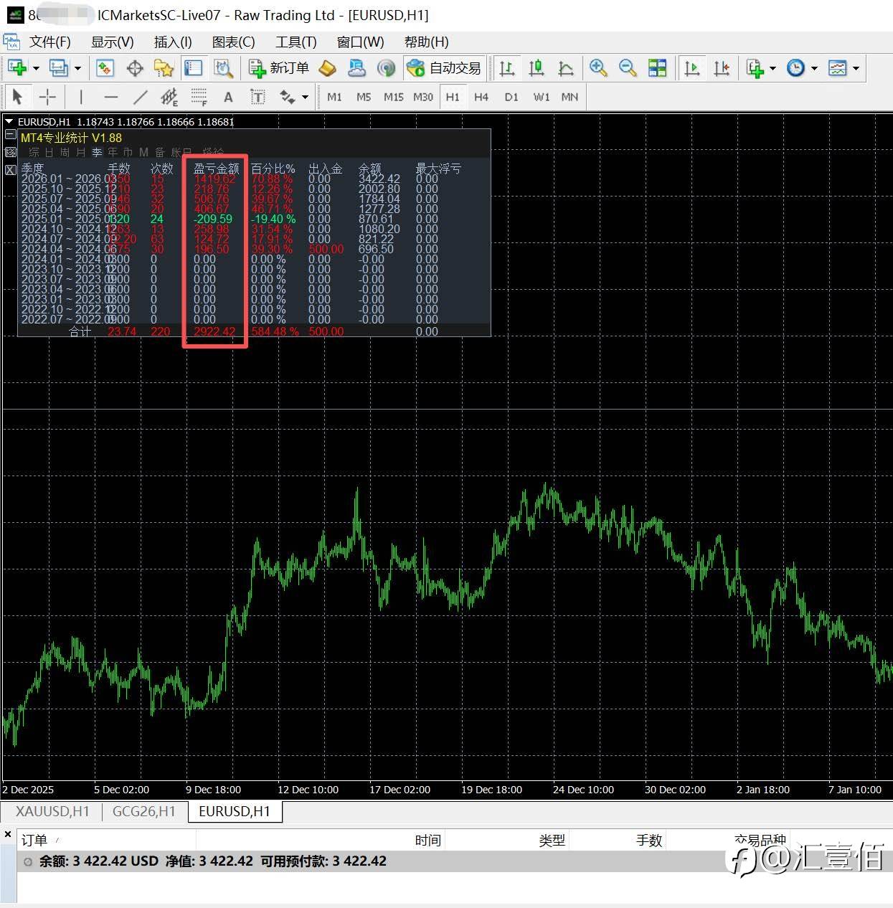
Task: Select the text A tool
Action: tap(228, 97)
